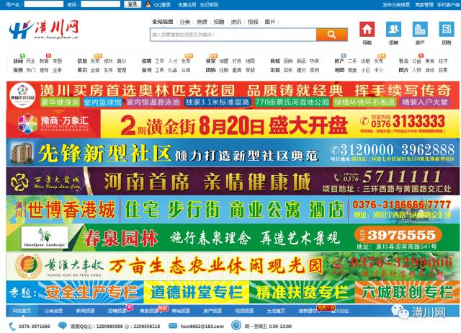Open the 房产 building icon shortcut
This screenshot has width=461, height=333.
(420, 29)
